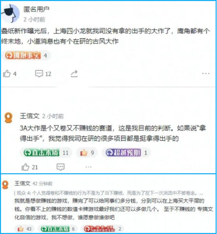Open the three-dot menu under 王信文's reply
This screenshot has height=234, width=217.
(89, 167)
